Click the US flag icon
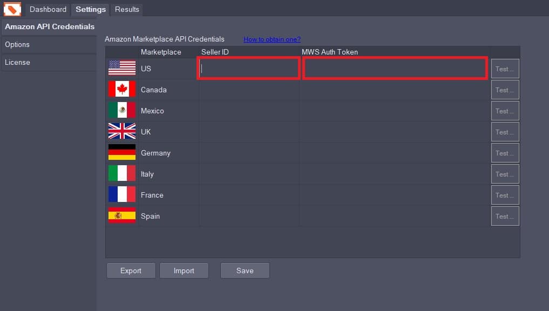The height and width of the screenshot is (311, 549). pyautogui.click(x=122, y=68)
